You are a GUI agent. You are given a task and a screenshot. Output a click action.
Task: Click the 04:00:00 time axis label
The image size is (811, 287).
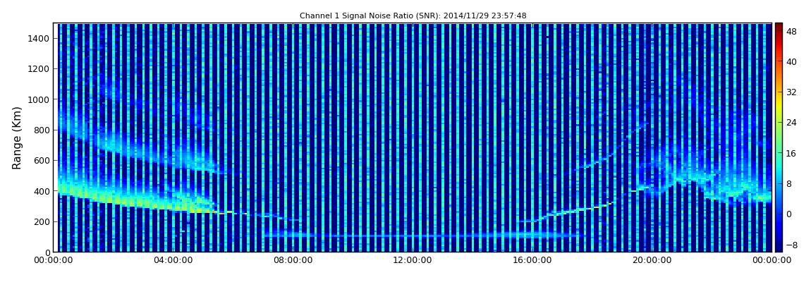173,261
